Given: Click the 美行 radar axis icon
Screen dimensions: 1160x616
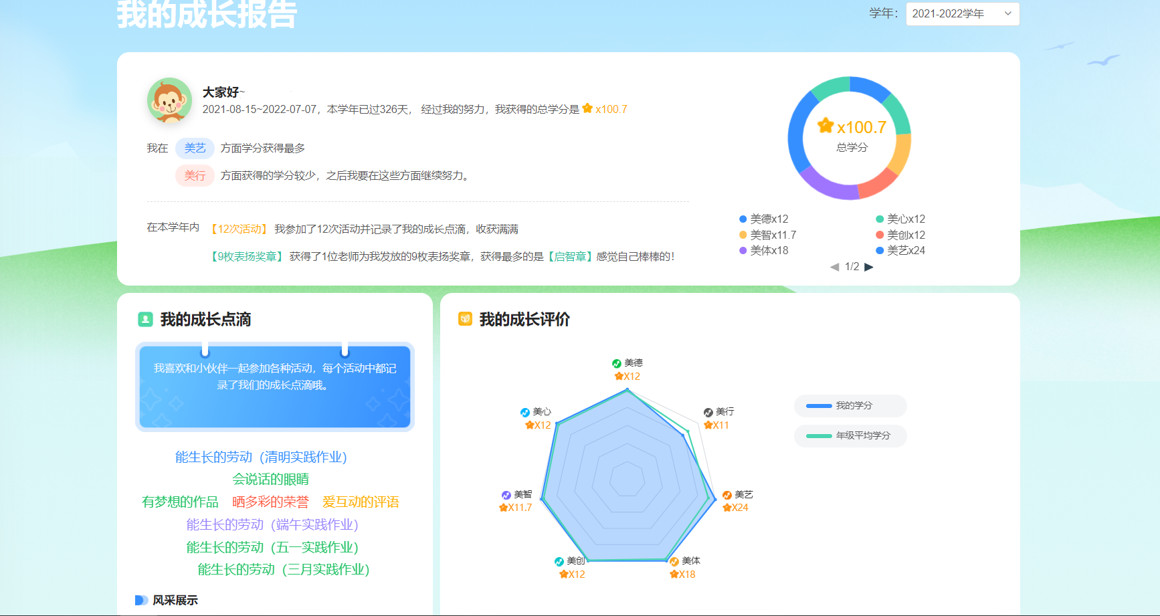Looking at the screenshot, I should click(x=708, y=412).
